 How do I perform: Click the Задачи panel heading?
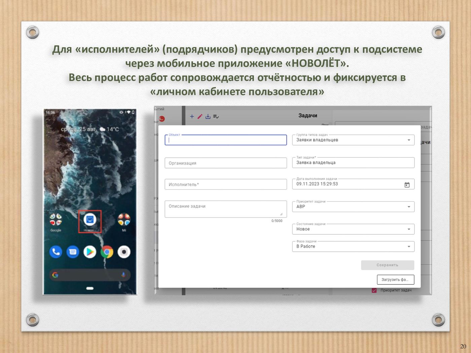click(x=308, y=115)
